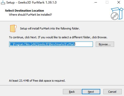Image resolution: width=124 pixels, height=96 pixels.
Task: Close the setup wizard window
Action: [x=119, y=2]
